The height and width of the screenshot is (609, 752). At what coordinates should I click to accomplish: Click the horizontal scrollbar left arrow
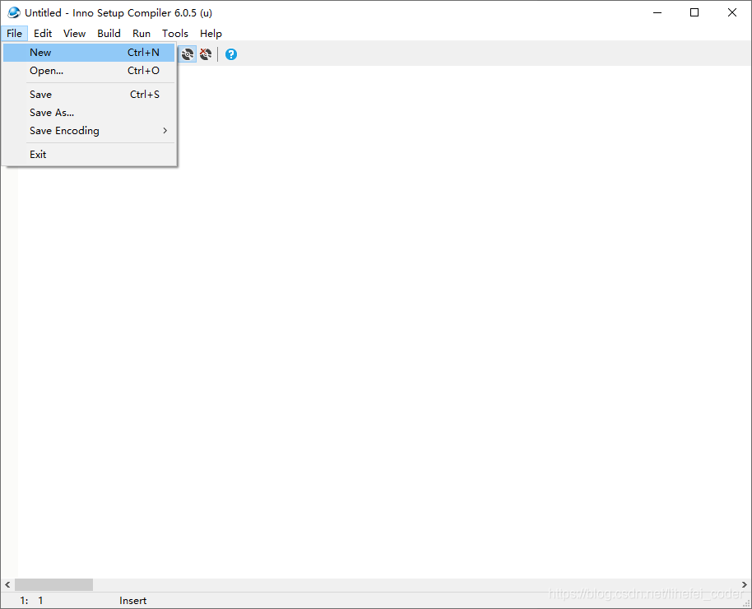pos(7,584)
